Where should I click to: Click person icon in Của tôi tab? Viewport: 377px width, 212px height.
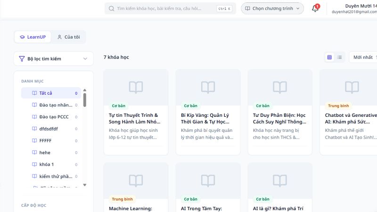coord(59,37)
